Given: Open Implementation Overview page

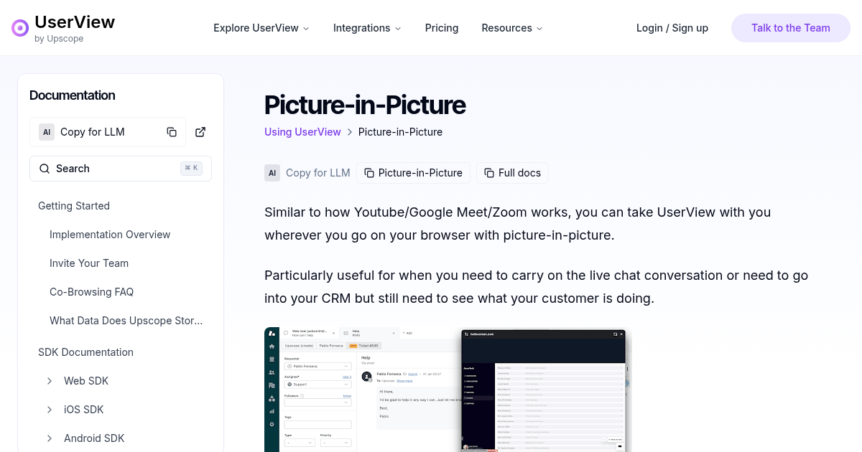Looking at the screenshot, I should [x=110, y=235].
